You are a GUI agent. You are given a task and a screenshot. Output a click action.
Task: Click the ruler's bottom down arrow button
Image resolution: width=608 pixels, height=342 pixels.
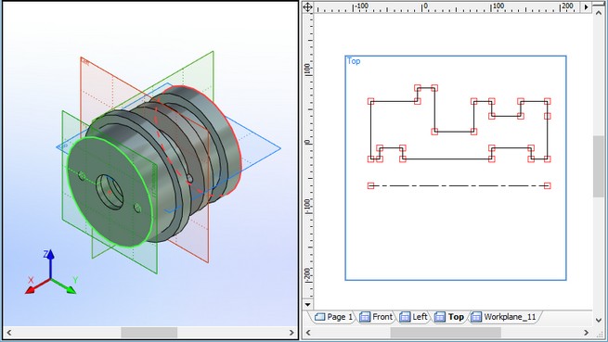[307, 304]
